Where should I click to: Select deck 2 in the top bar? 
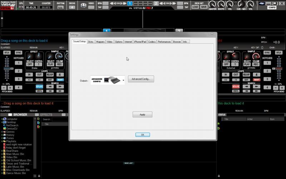[156, 4]
